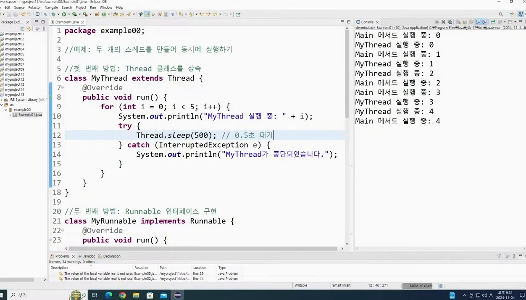Open Run button dropdown arrow
This screenshot has width=526, height=300.
[x=69, y=14]
